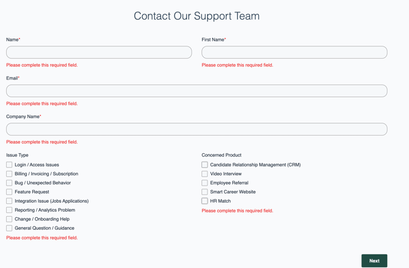Select Bug / Unexpected Behavior checkbox

(9, 183)
